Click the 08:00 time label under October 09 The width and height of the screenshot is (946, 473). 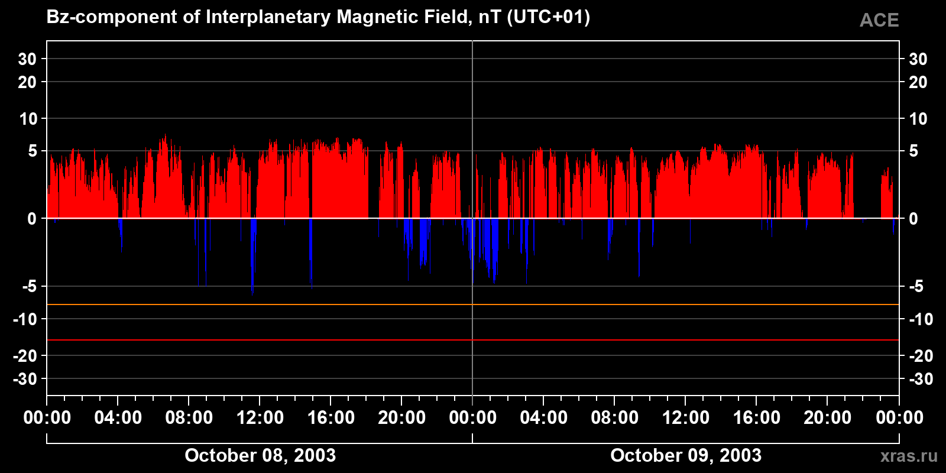615,418
